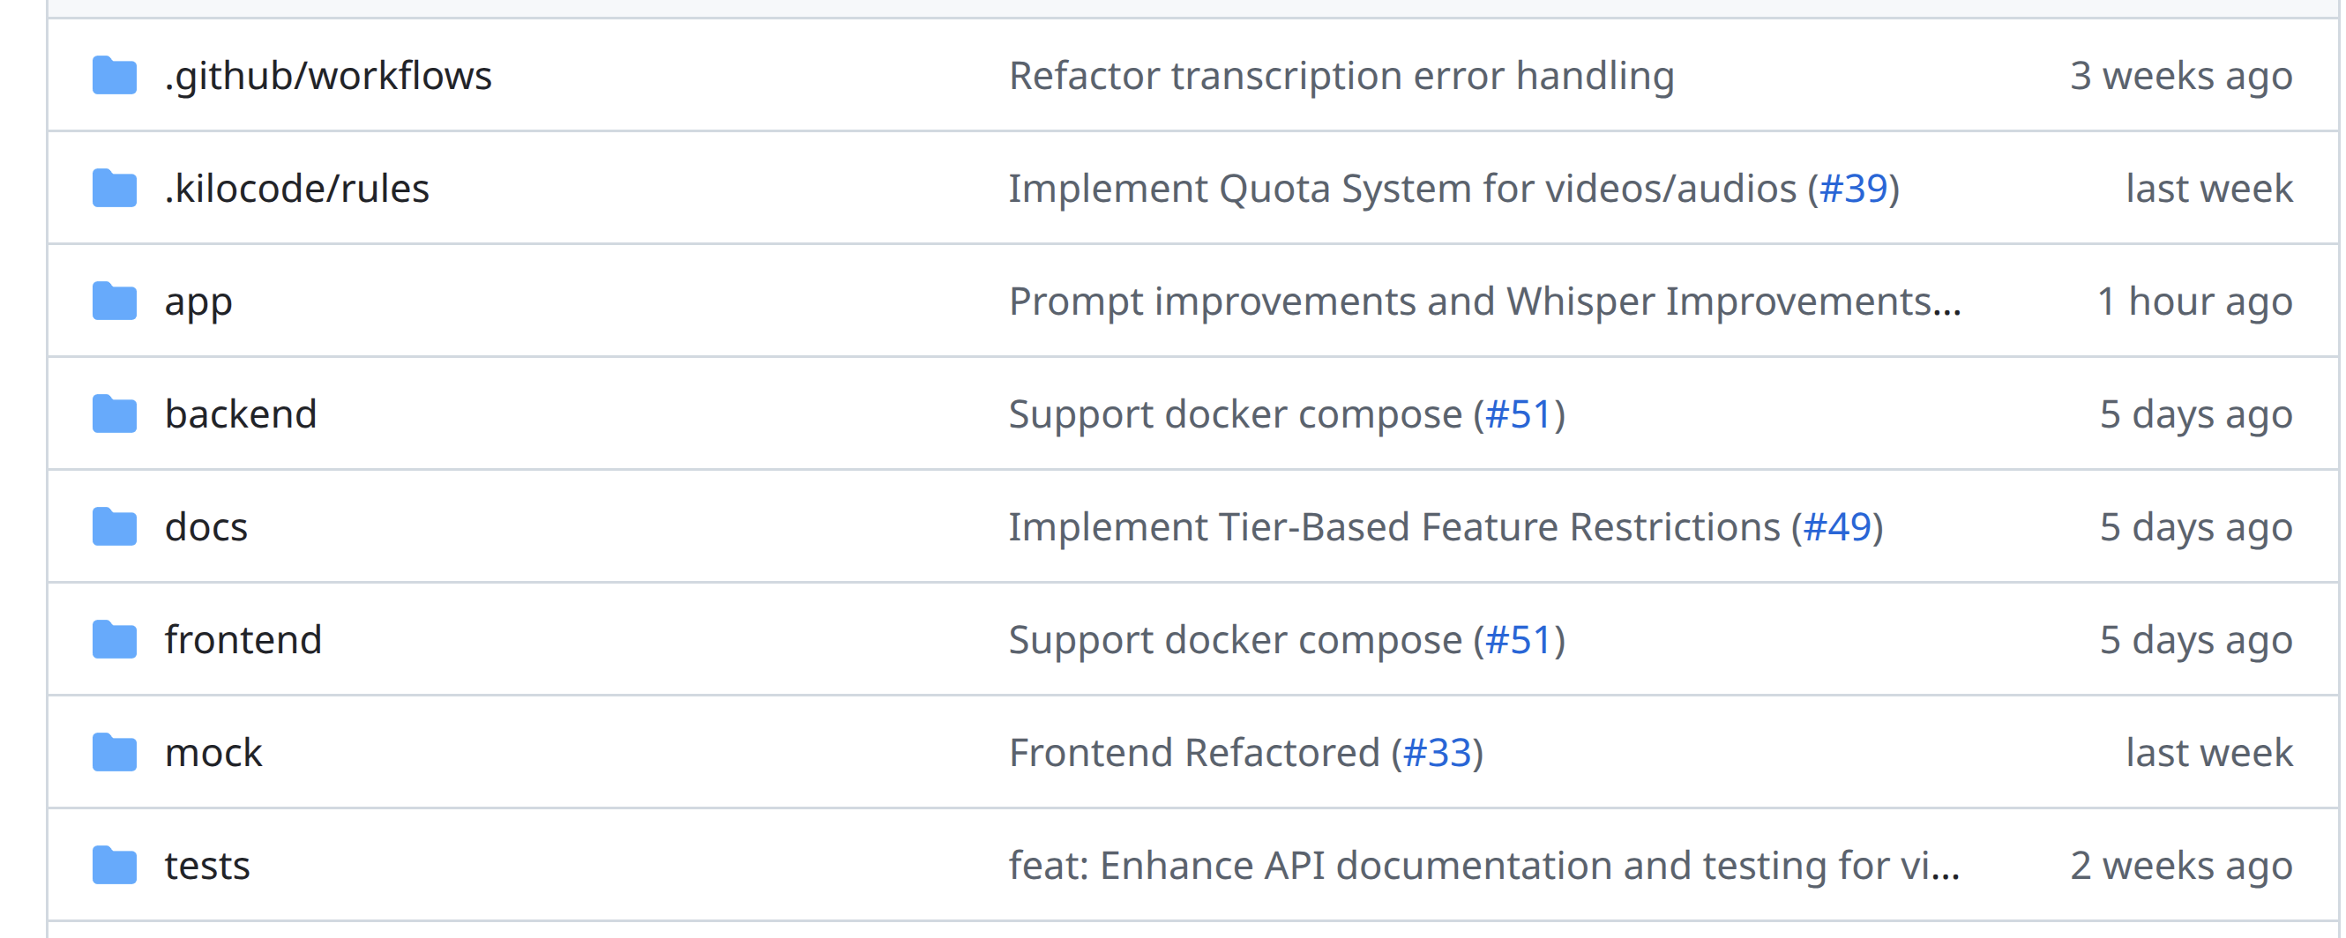Viewport: 2346px width, 938px height.
Task: Open #51 link in backend row
Action: [x=1518, y=414]
